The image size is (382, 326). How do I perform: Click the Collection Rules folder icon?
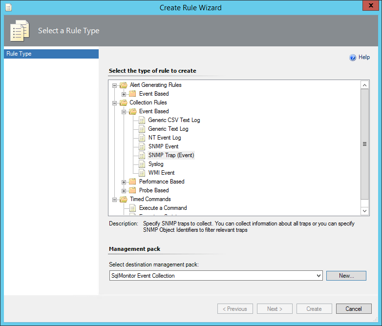[x=124, y=102]
